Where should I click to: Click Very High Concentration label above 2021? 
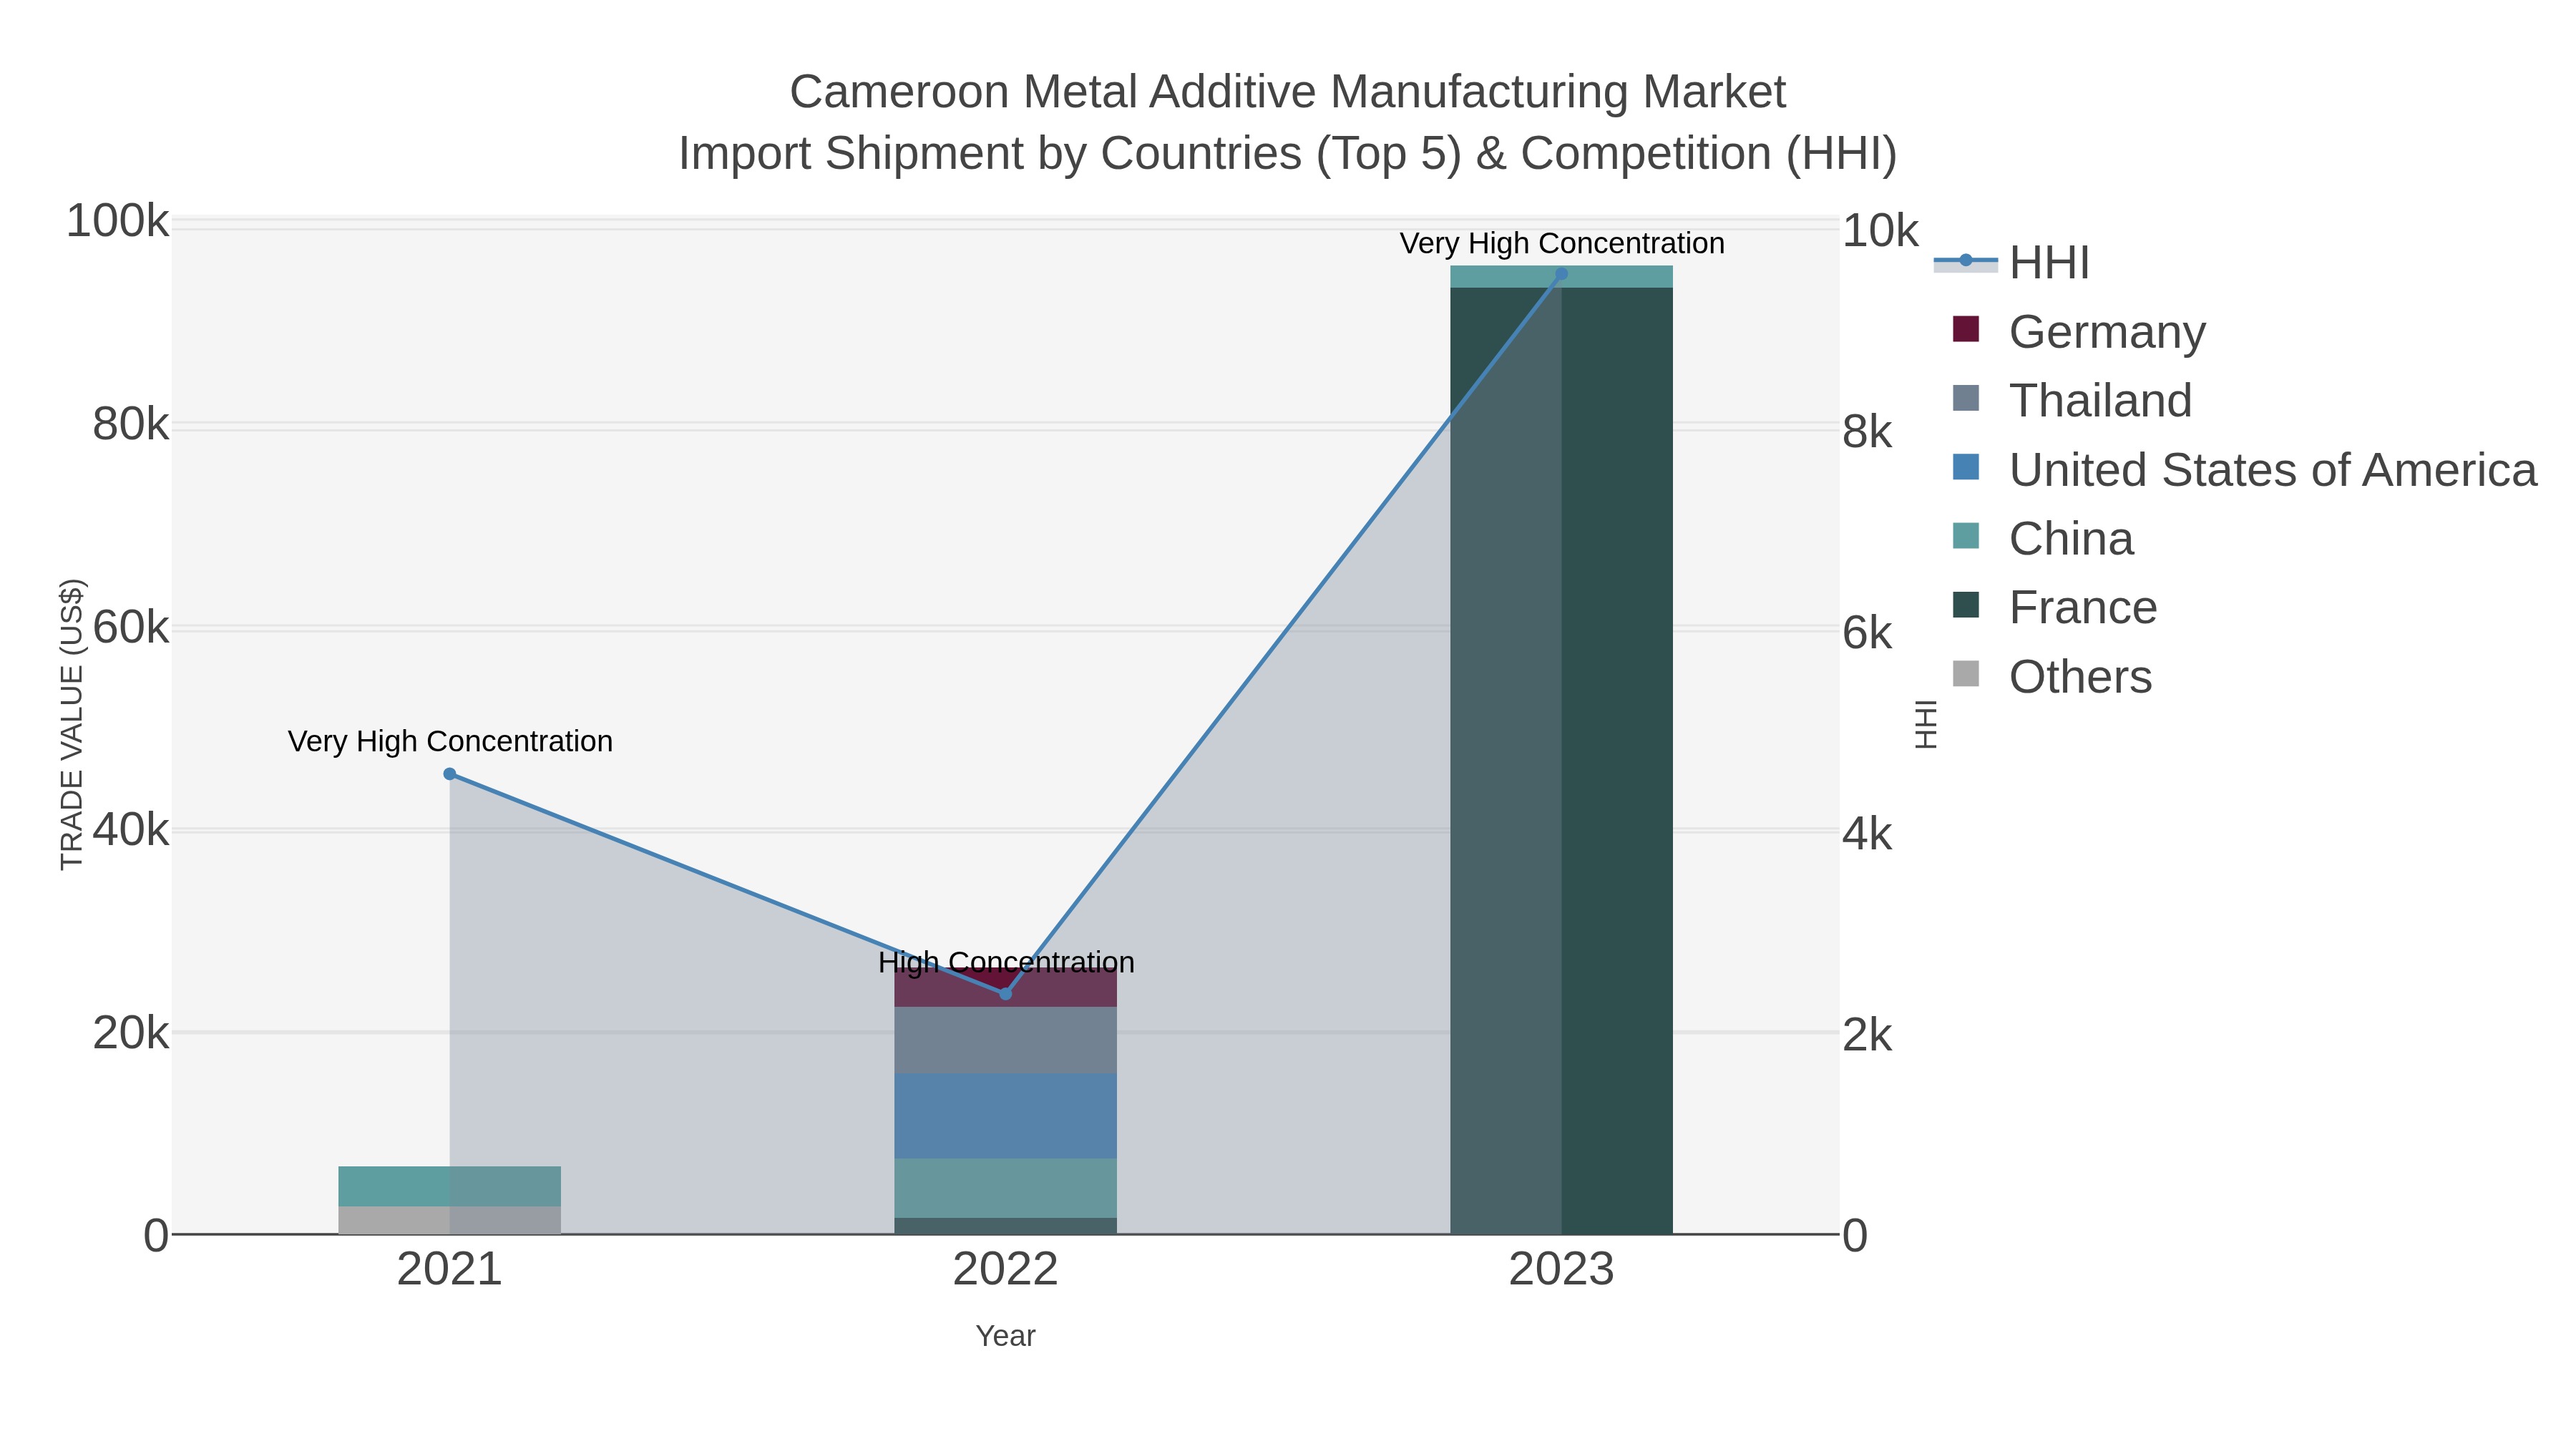click(450, 741)
